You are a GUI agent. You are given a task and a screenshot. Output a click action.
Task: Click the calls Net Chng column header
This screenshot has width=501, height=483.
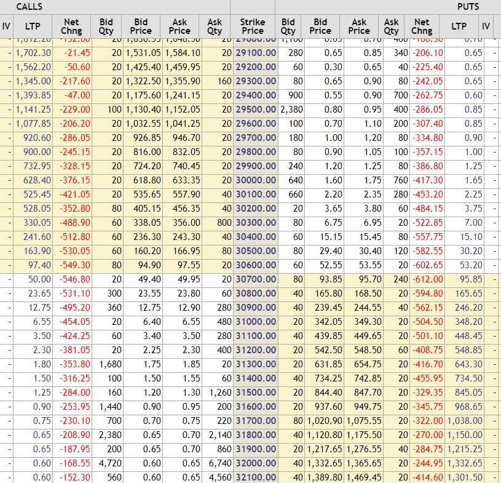71,26
